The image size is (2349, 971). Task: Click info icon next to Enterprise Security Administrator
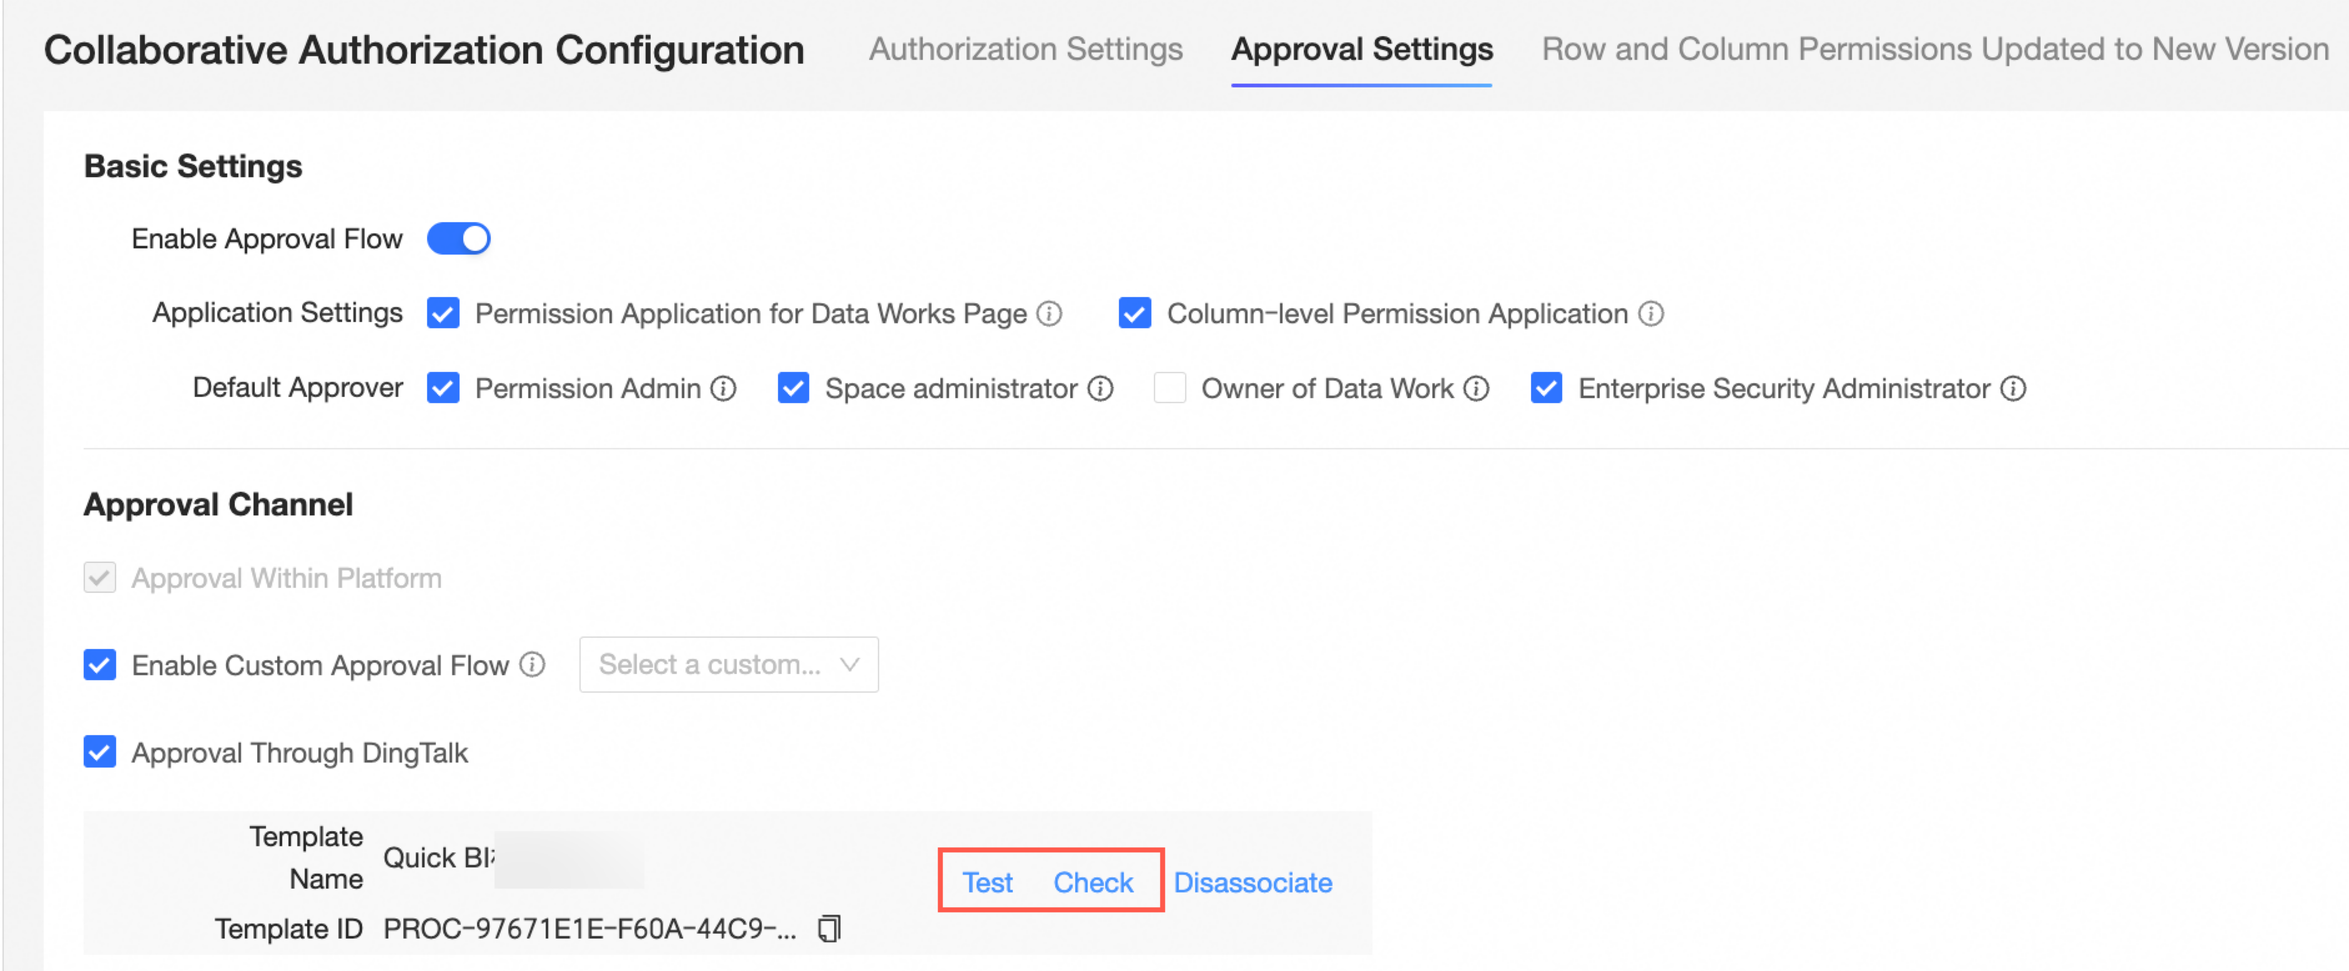(2014, 389)
